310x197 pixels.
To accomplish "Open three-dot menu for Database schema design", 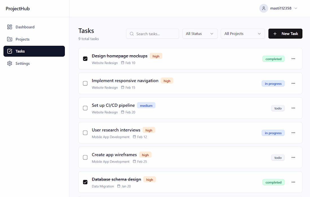I will [293, 182].
